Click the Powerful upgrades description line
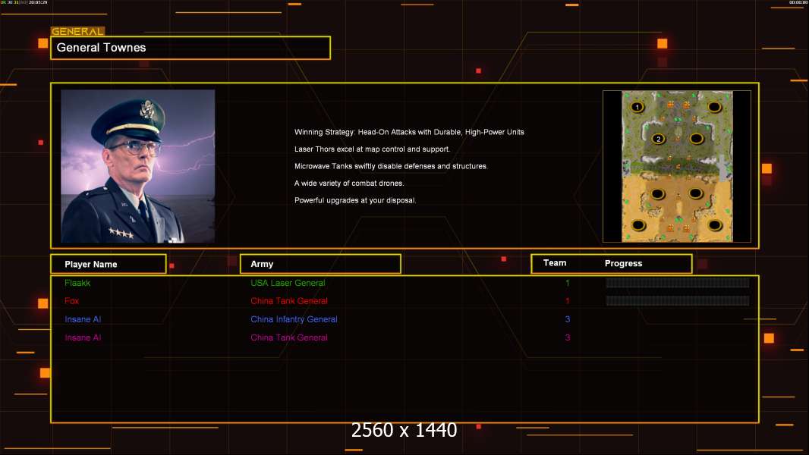The height and width of the screenshot is (455, 809). pyautogui.click(x=355, y=200)
